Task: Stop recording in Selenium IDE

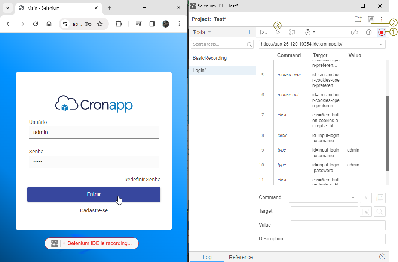Action: [x=382, y=32]
